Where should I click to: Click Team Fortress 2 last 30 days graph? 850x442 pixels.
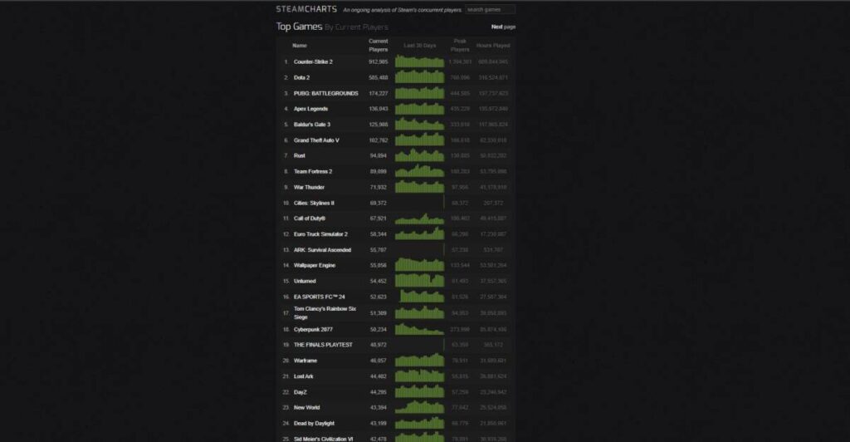(419, 171)
